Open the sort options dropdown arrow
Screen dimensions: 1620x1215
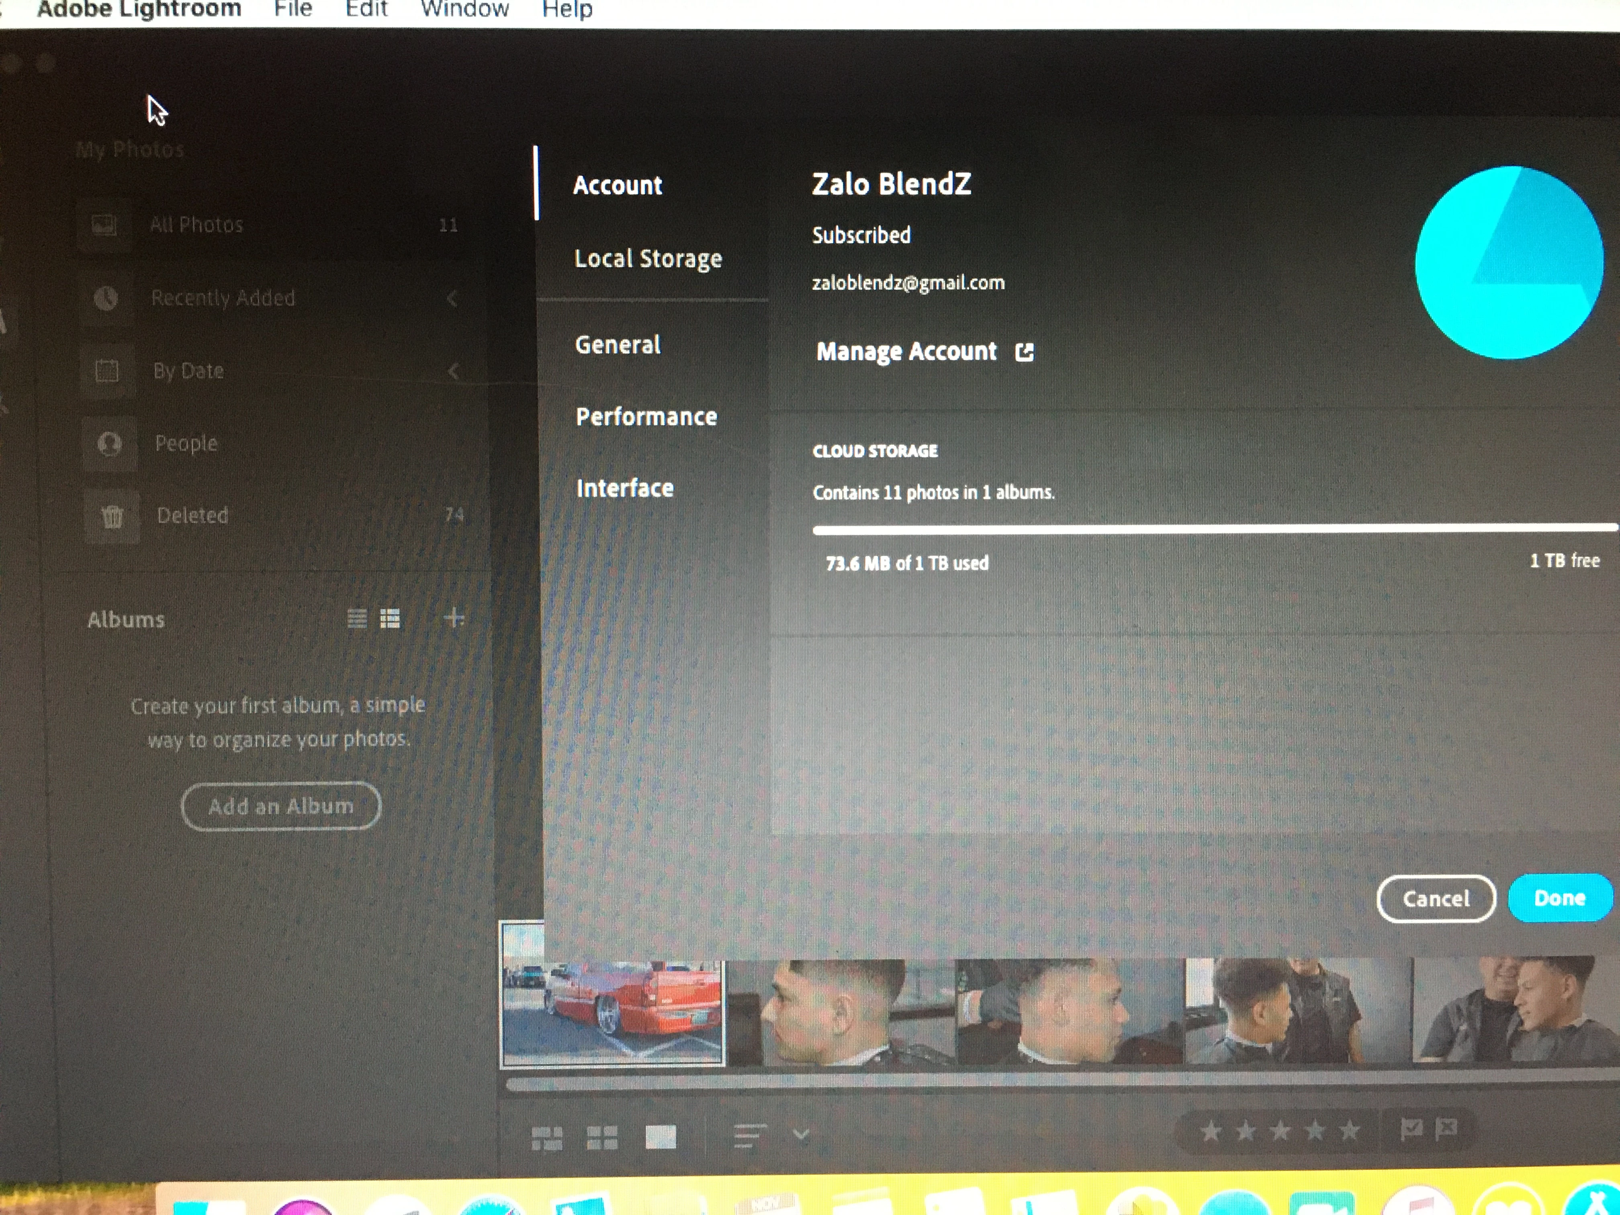801,1134
